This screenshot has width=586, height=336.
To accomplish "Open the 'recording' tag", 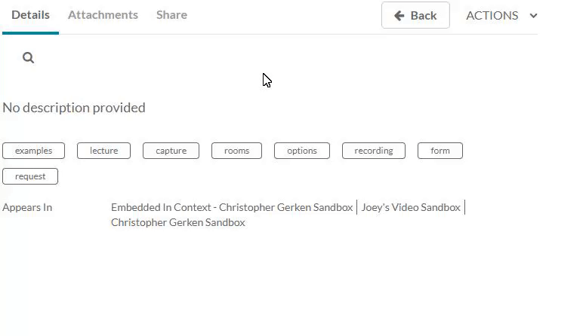I will pyautogui.click(x=374, y=151).
